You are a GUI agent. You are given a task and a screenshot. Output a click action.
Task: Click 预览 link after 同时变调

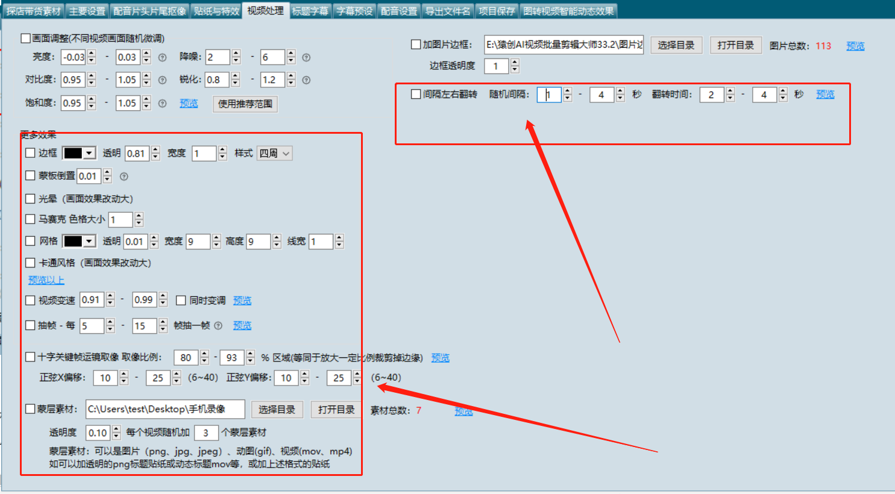pyautogui.click(x=242, y=300)
